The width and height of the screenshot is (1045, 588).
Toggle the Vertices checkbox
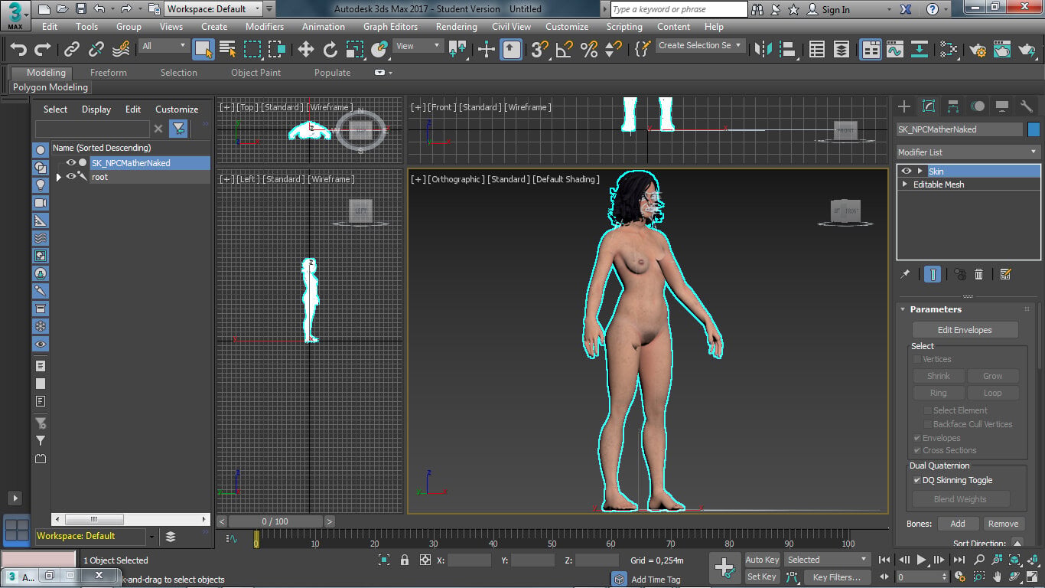(917, 359)
